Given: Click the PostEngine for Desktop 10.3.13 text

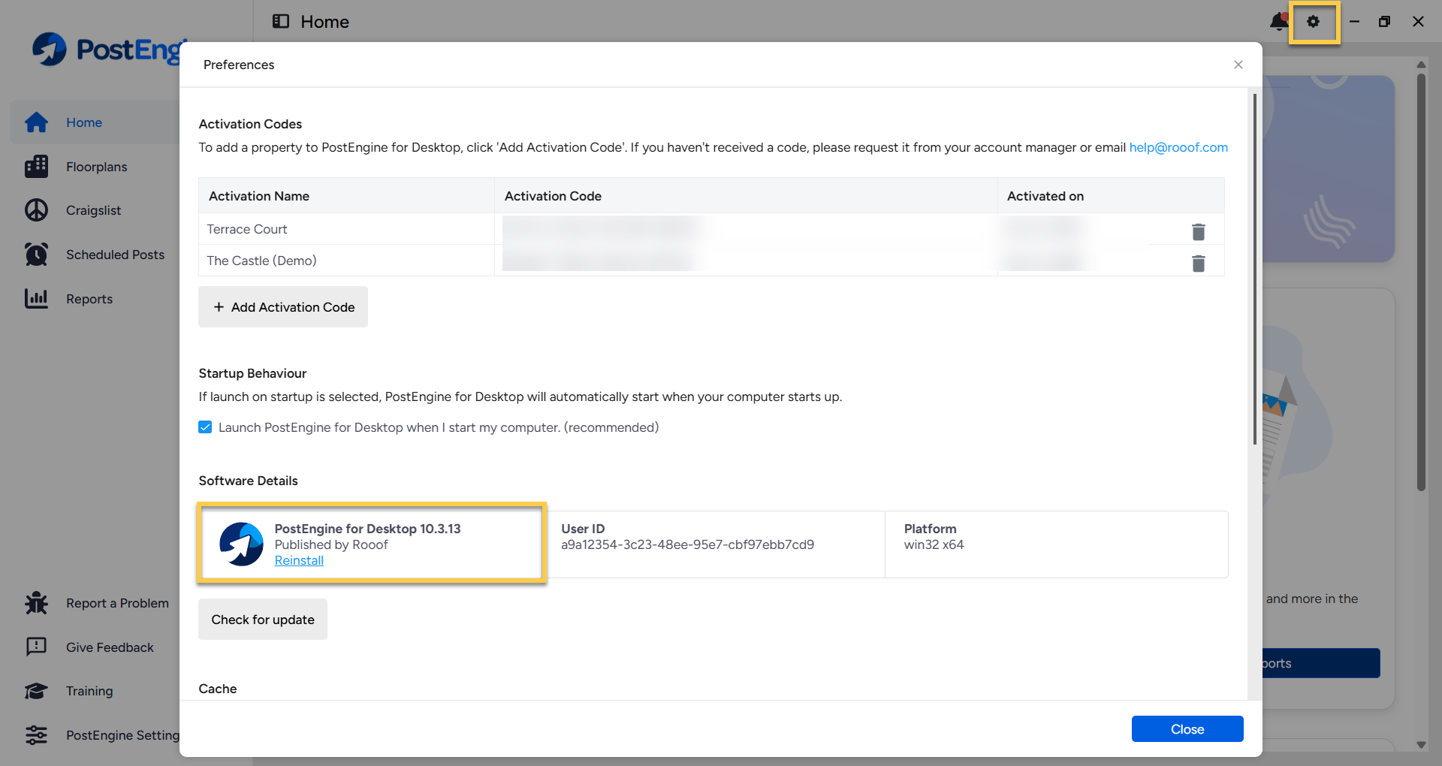Looking at the screenshot, I should (368, 529).
